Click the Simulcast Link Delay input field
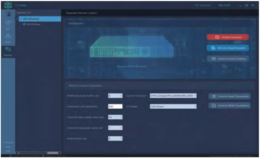This screenshot has height=158, width=260. coord(115,106)
